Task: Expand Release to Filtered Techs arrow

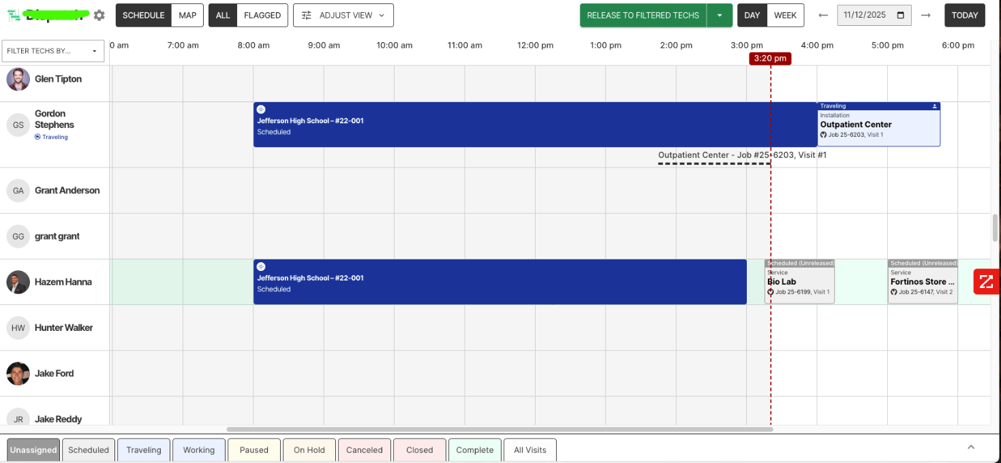Action: pos(720,15)
